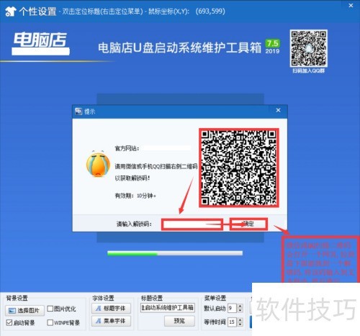Click the 扫码加入QQ群 label
The height and width of the screenshot is (336, 360).
point(308,71)
